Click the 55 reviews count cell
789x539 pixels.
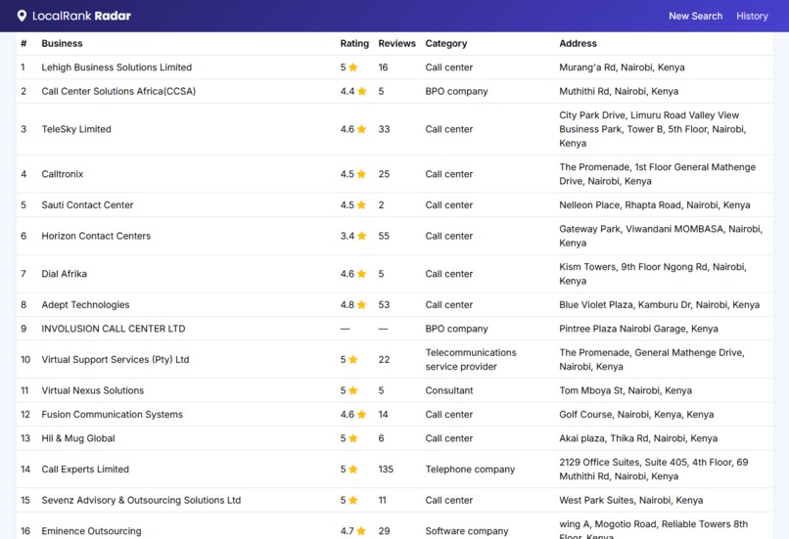pos(384,236)
